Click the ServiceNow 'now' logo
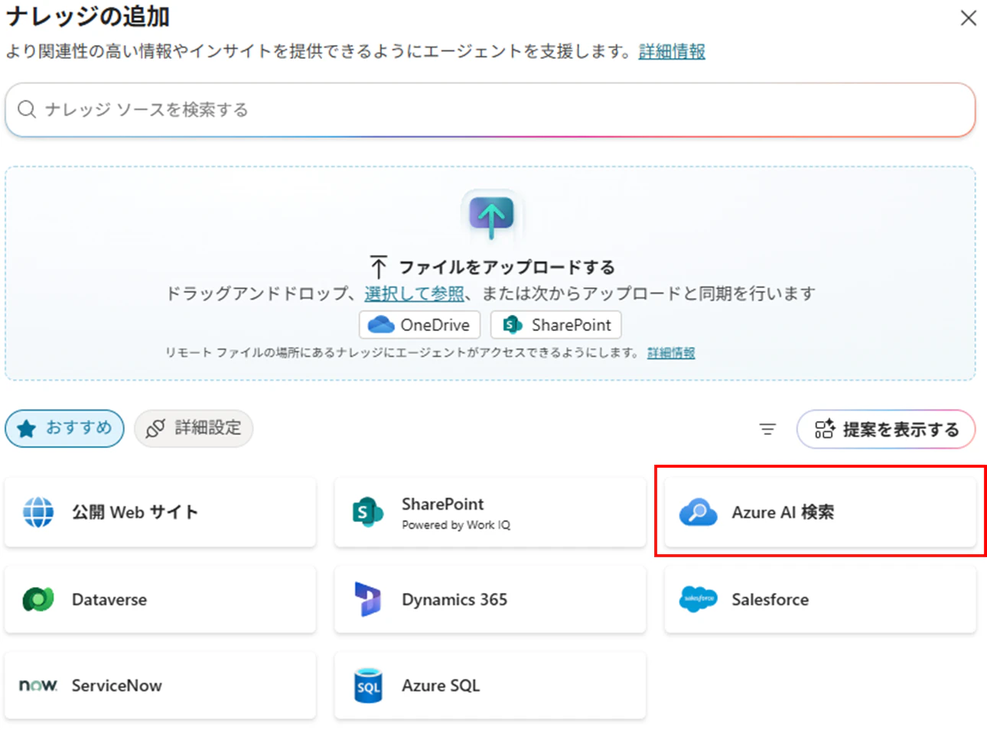The height and width of the screenshot is (733, 987). 38,686
